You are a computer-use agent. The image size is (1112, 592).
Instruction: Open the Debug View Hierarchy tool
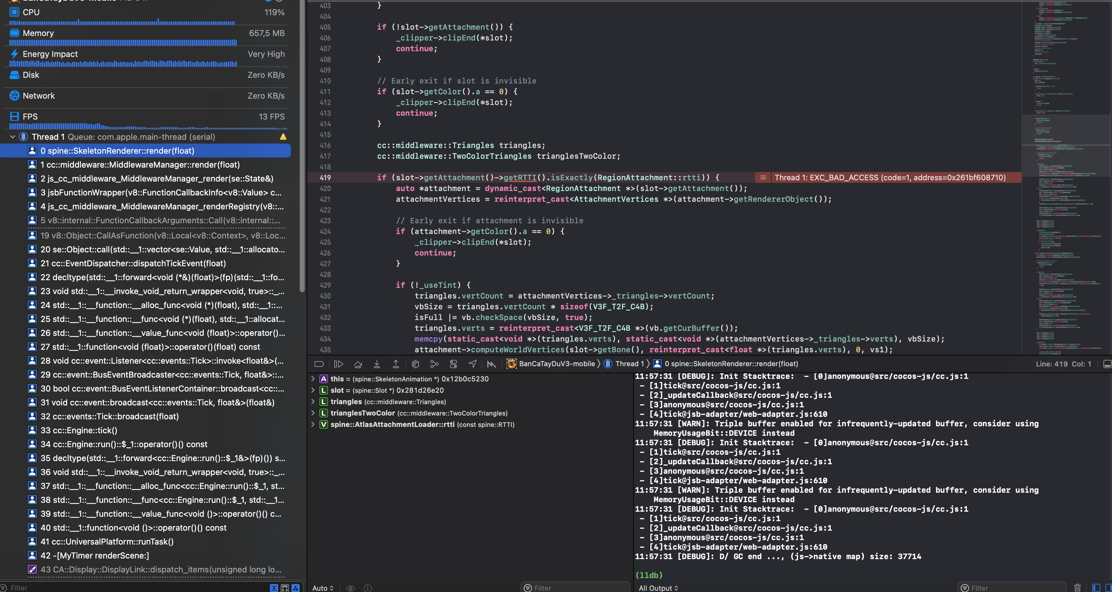[415, 364]
